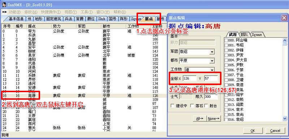Click the officer list scroll up arrow

click(285, 40)
